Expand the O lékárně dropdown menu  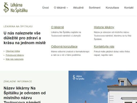(x=61, y=8)
